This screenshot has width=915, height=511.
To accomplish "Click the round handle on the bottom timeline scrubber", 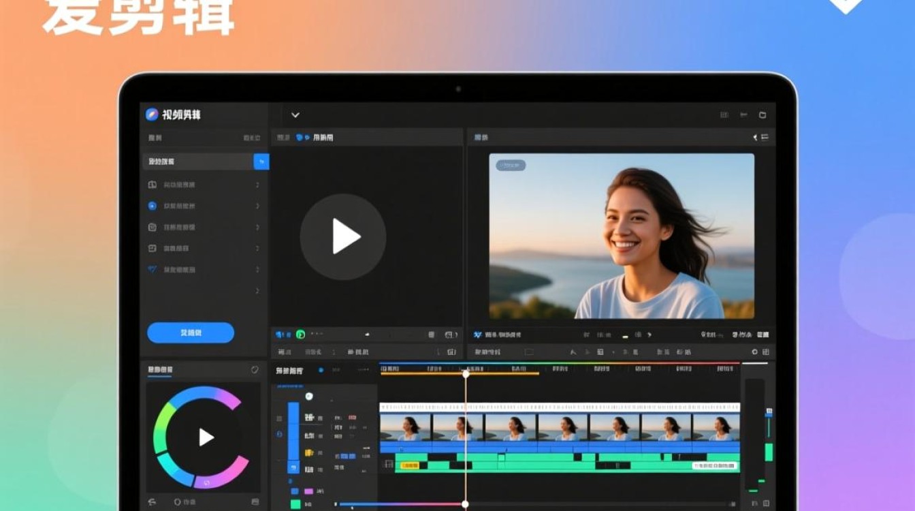I will click(465, 504).
